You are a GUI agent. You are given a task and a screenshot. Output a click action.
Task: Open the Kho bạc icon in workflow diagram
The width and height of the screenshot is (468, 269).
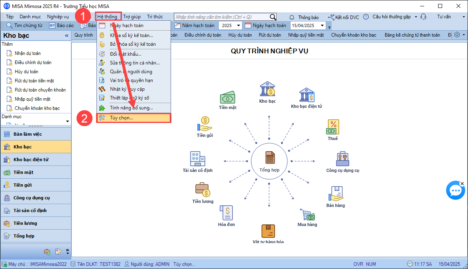click(x=267, y=89)
